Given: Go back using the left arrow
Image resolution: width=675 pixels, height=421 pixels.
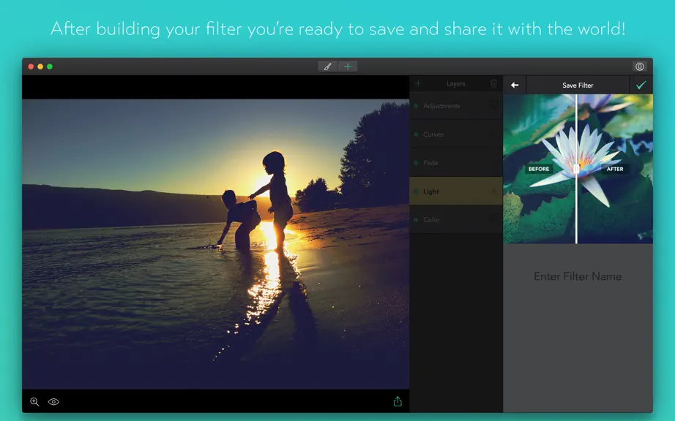Looking at the screenshot, I should point(515,85).
